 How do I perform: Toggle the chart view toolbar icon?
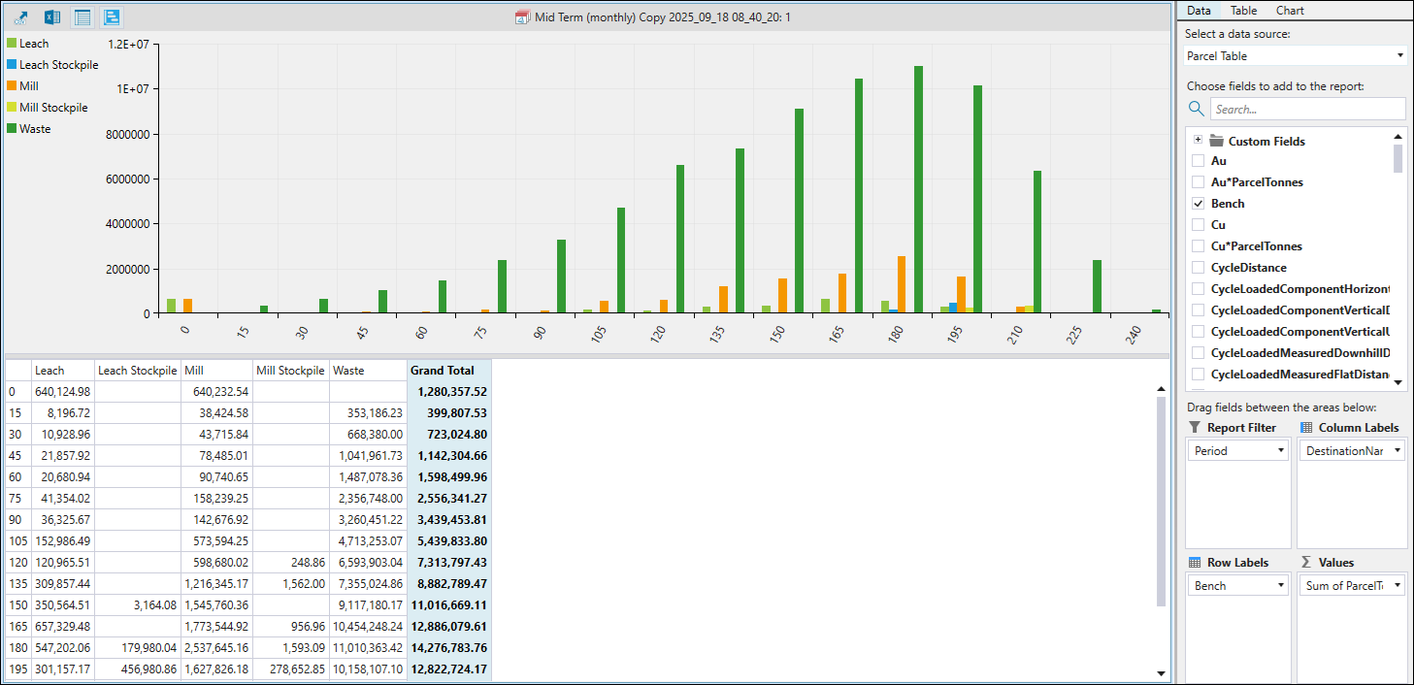coord(113,17)
